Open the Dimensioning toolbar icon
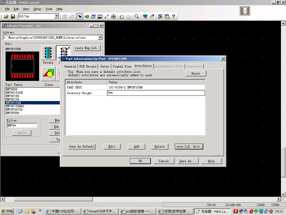Image resolution: width=286 pixels, height=215 pixels. pyautogui.click(x=100, y=17)
